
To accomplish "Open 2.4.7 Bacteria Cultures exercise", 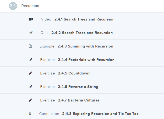I will (x=79, y=100).
